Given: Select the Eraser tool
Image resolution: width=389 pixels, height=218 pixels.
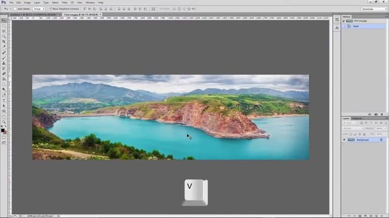Looking at the screenshot, I should (x=4, y=74).
